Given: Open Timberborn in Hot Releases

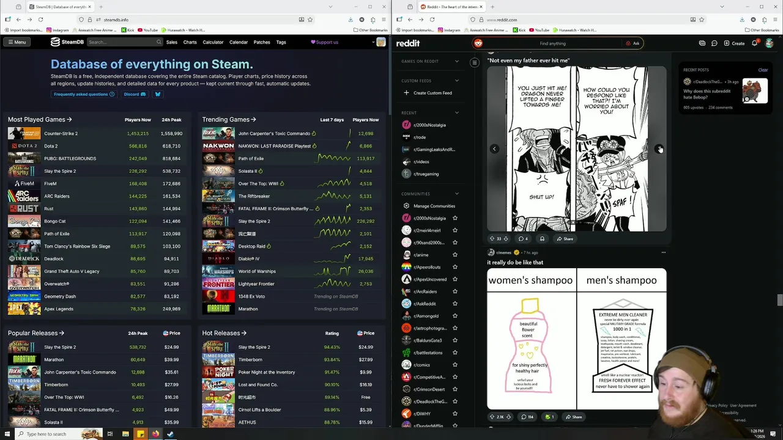Looking at the screenshot, I should point(250,359).
